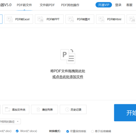
Task: Open 历史记录 button label
Action: coord(76,110)
